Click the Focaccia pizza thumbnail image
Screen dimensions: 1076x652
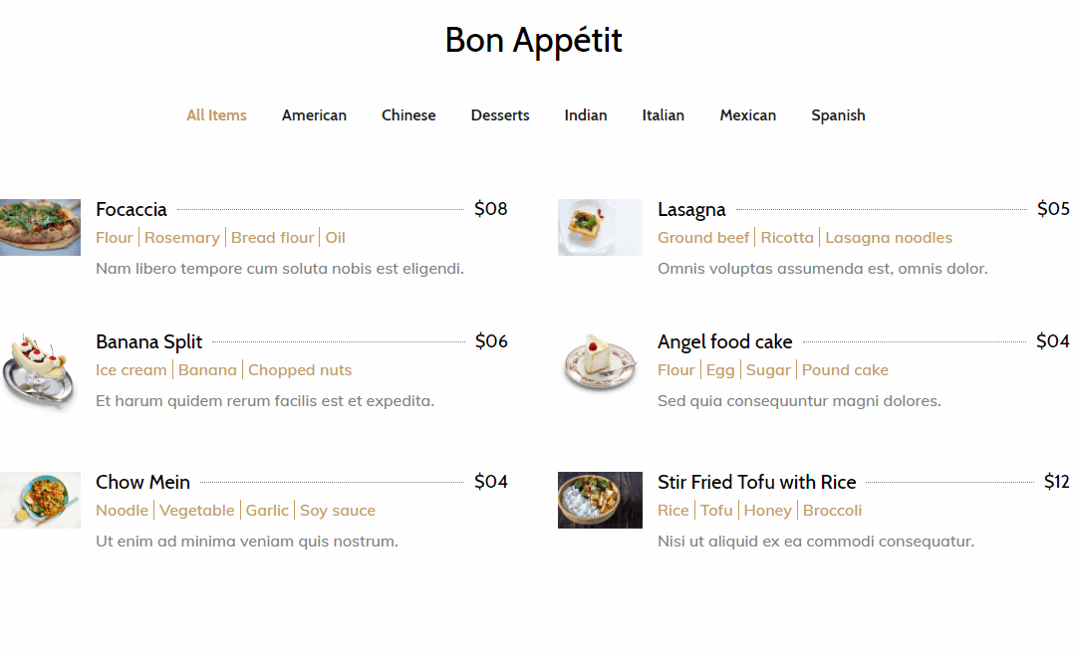[40, 228]
